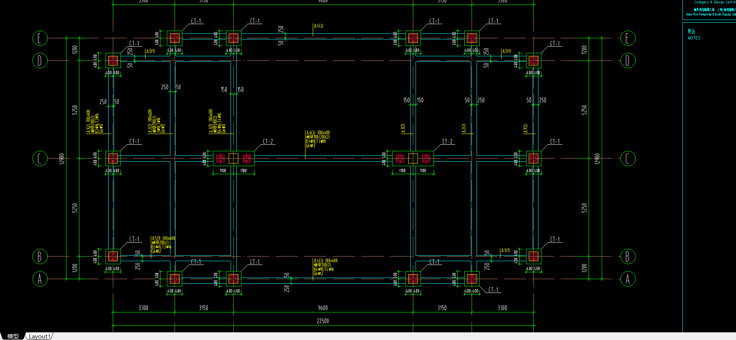Select the fully visible 9600 dimension text

pos(323,308)
